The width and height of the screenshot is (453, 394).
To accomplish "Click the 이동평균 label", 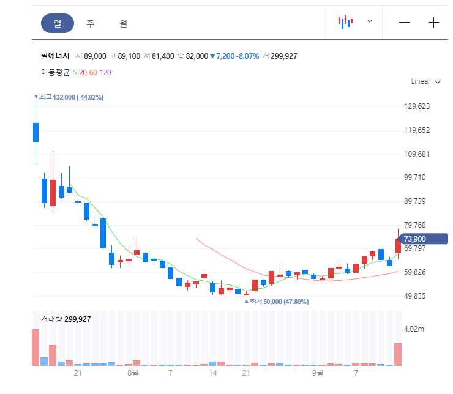I will coord(56,72).
